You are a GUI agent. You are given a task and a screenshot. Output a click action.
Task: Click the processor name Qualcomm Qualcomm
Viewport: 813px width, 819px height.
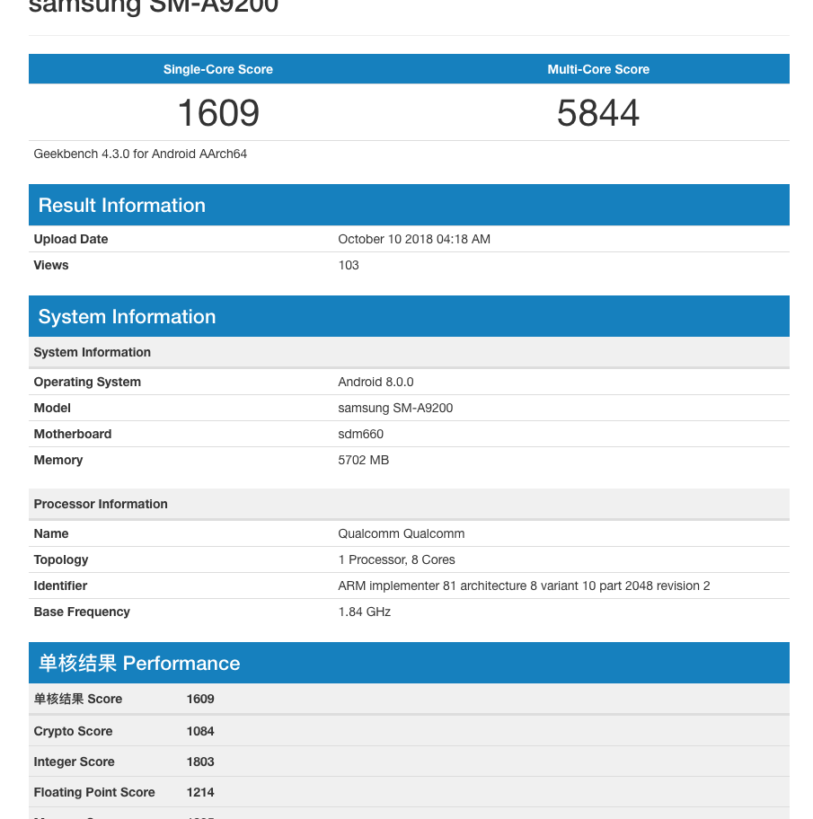(402, 533)
